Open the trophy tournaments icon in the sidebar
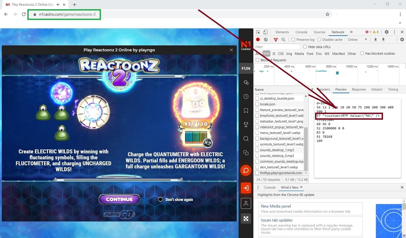Image resolution: width=406 pixels, height=238 pixels. (x=246, y=125)
